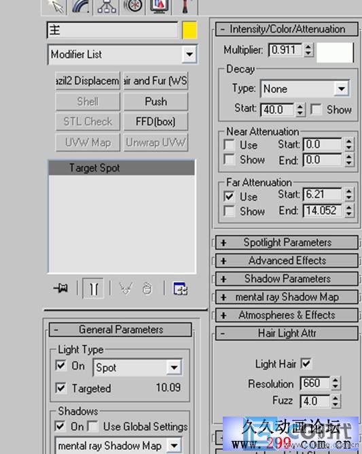The height and width of the screenshot is (454, 362).
Task: Expand the Spotlight Parameters rollout
Action: click(287, 242)
